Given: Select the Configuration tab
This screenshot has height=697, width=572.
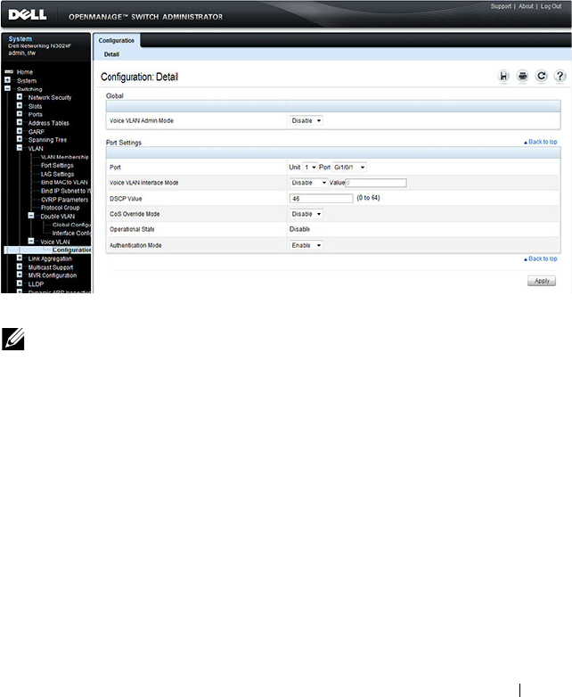Looking at the screenshot, I should 117,40.
